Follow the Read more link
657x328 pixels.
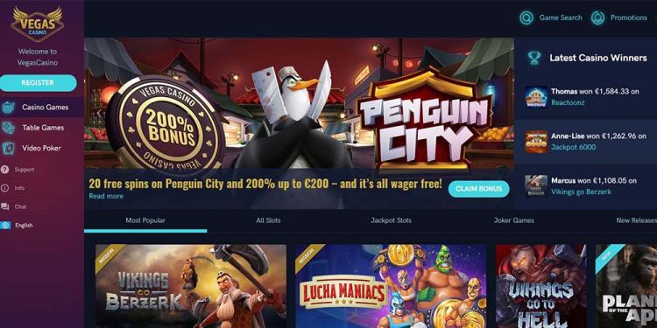pyautogui.click(x=106, y=196)
